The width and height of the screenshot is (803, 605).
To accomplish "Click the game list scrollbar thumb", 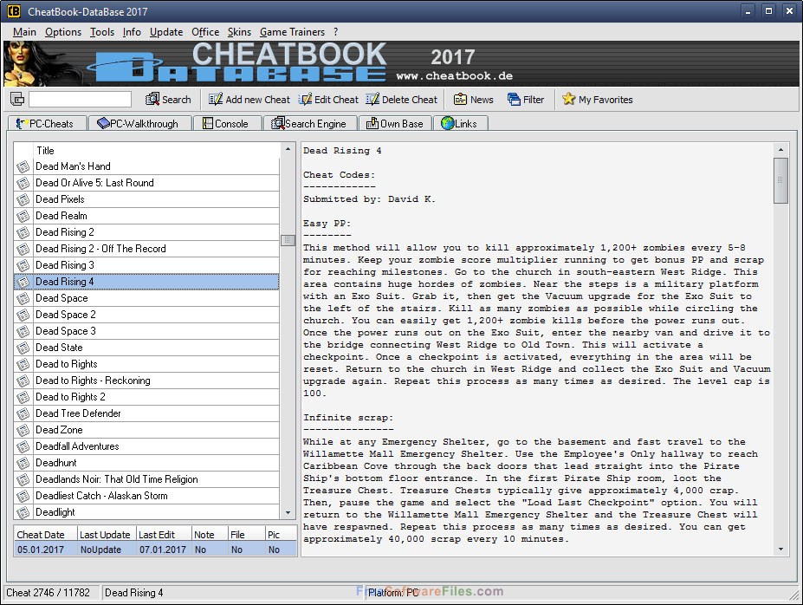I will pos(288,240).
